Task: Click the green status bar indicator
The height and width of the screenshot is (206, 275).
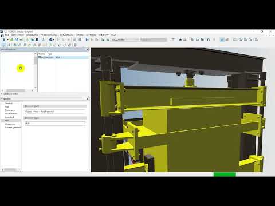Action: pos(225,174)
